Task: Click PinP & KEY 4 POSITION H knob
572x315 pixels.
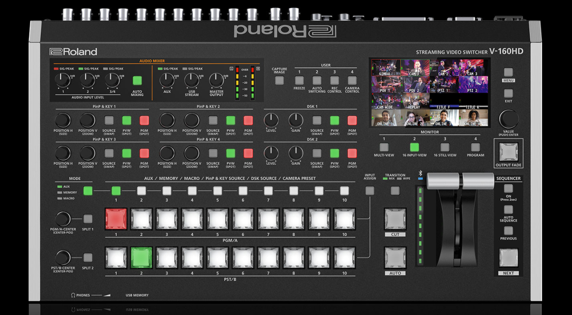Action: [x=167, y=153]
